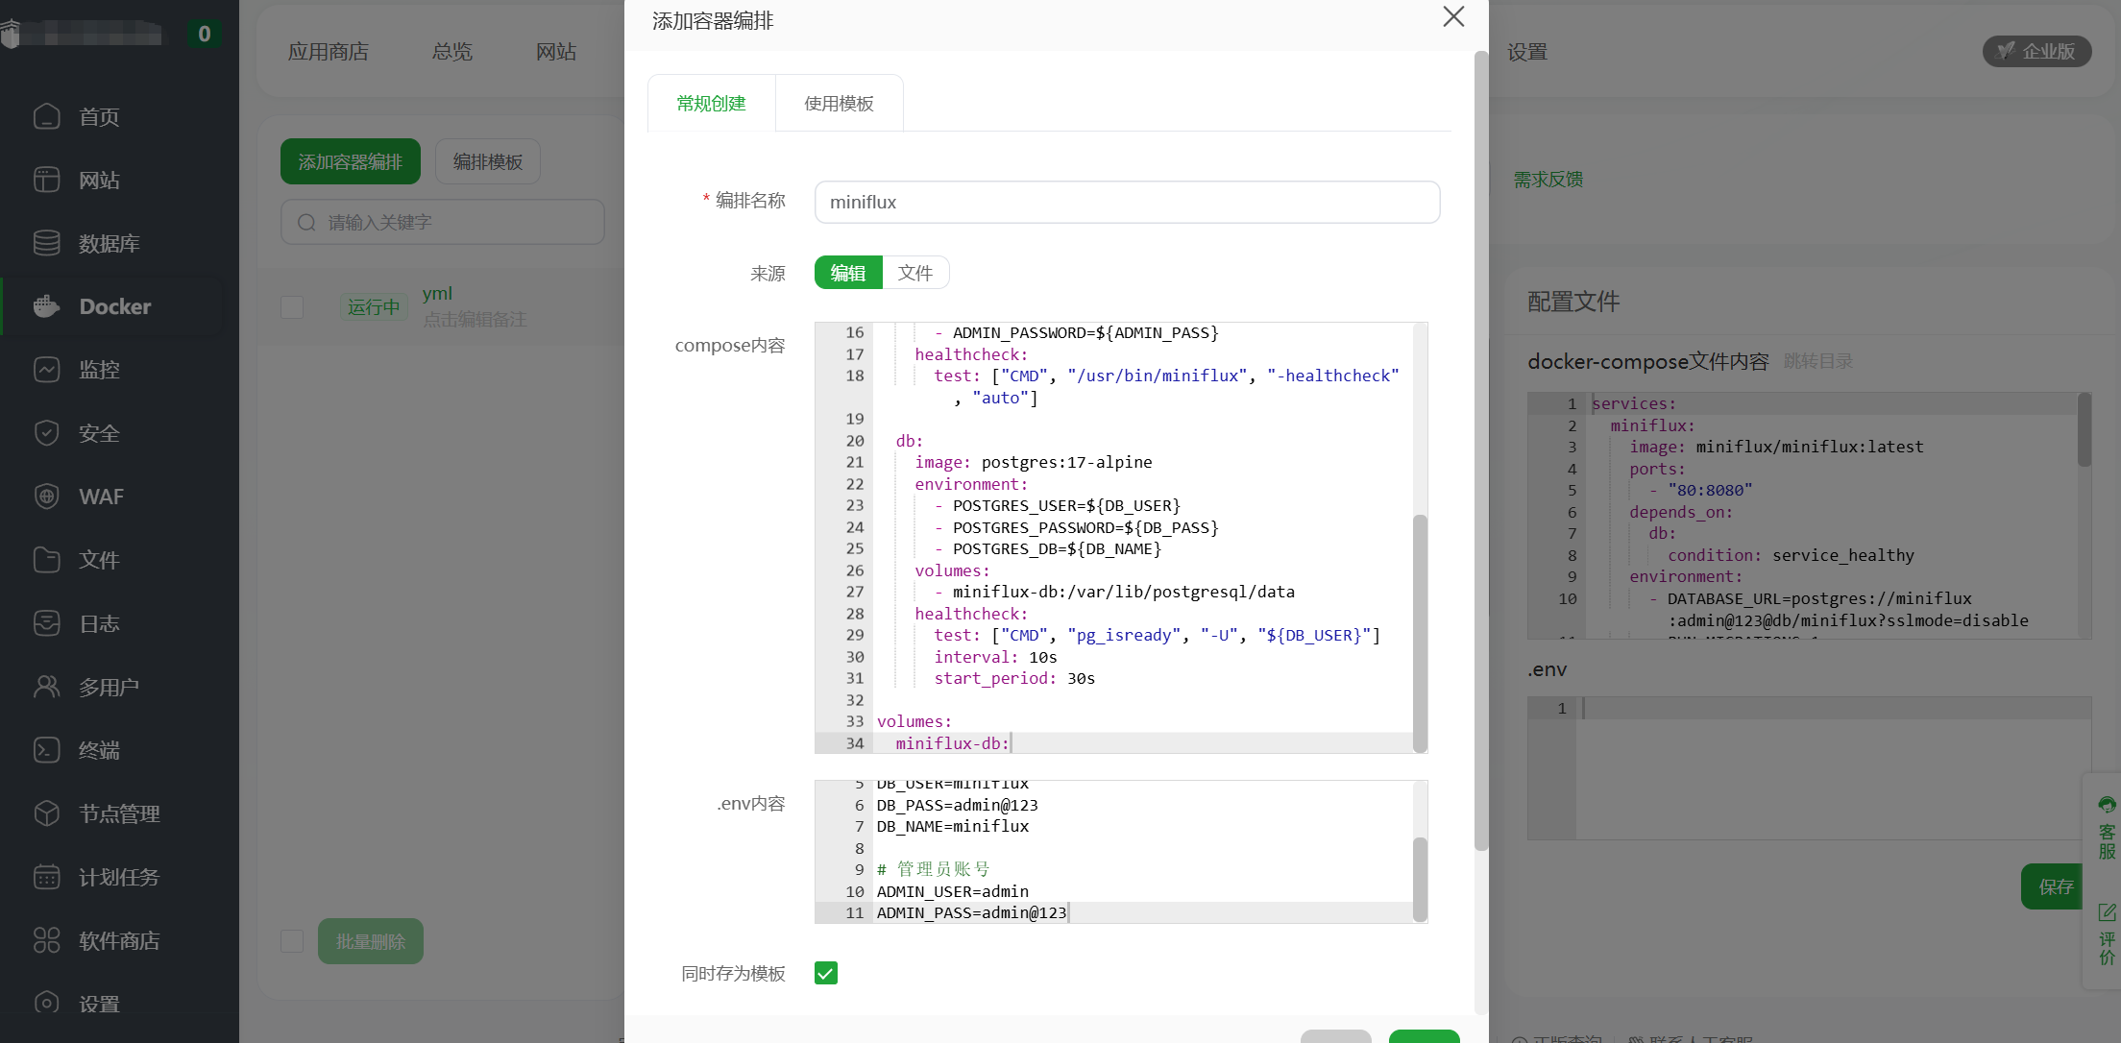Click into the 编排名称 miniflux field

coord(1127,203)
